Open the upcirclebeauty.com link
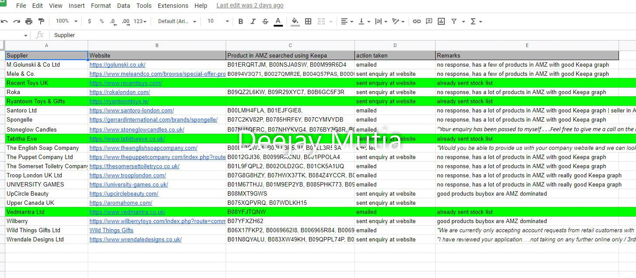This screenshot has height=278, width=636. (124, 193)
